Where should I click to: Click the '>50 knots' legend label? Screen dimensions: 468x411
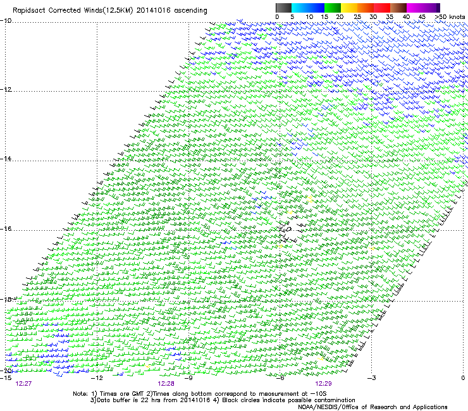(x=450, y=17)
